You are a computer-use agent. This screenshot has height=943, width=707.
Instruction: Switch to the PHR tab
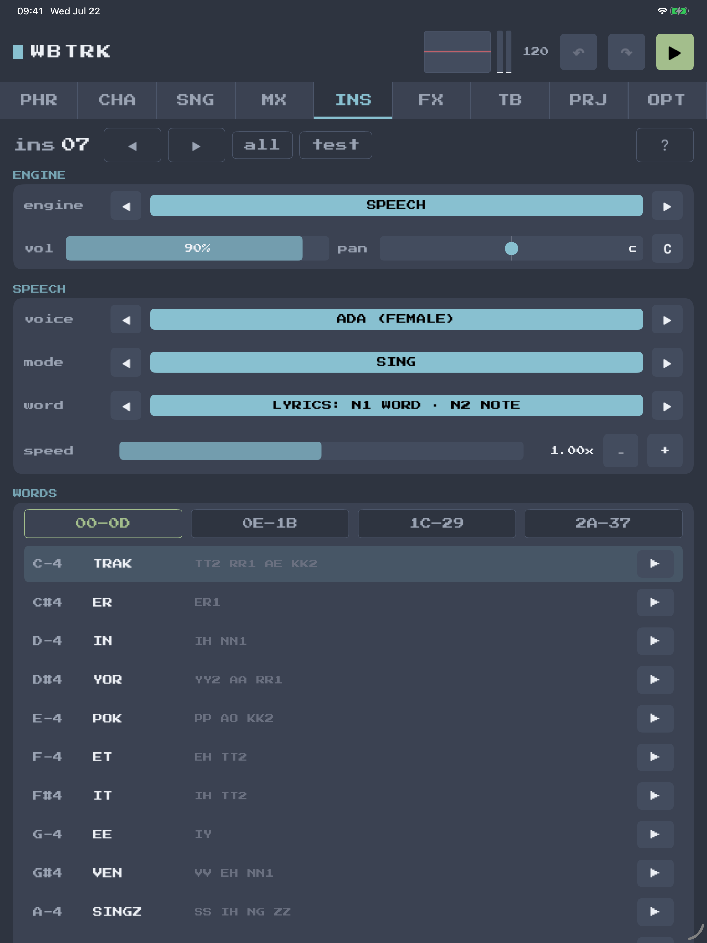point(39,100)
